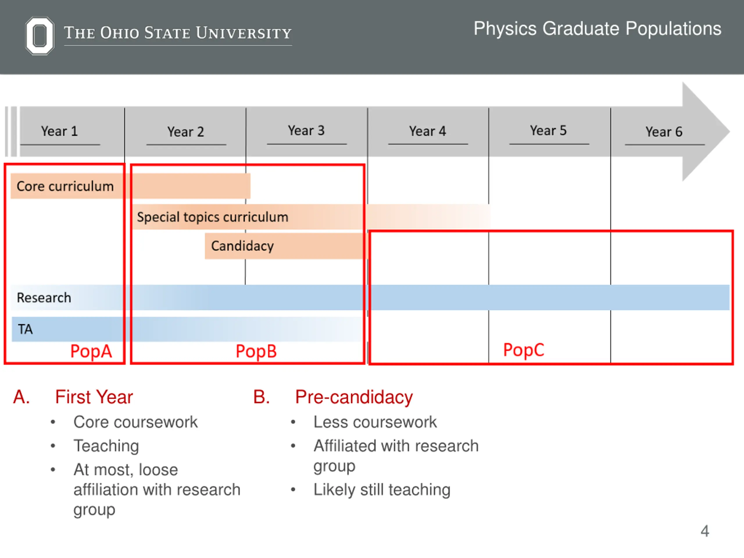Click the Teaching bullet text

point(106,446)
